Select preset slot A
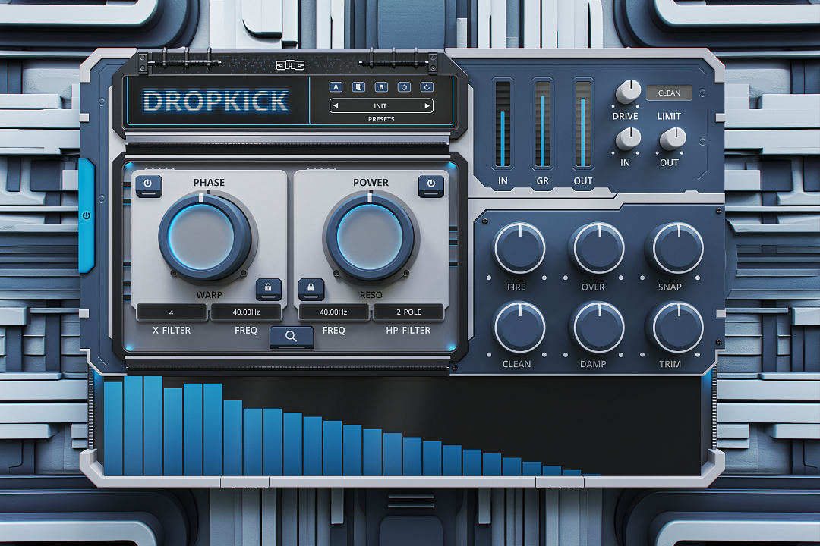Viewport: 820px width, 546px height. tap(336, 87)
